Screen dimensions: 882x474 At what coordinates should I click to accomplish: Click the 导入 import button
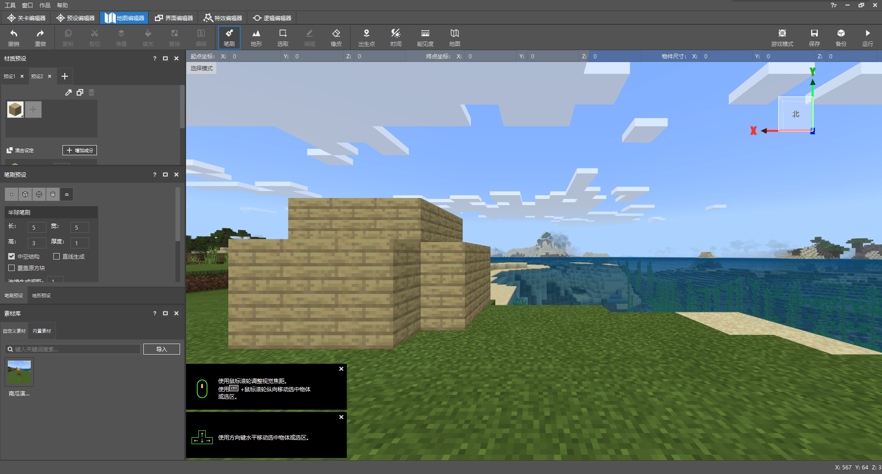pos(162,349)
